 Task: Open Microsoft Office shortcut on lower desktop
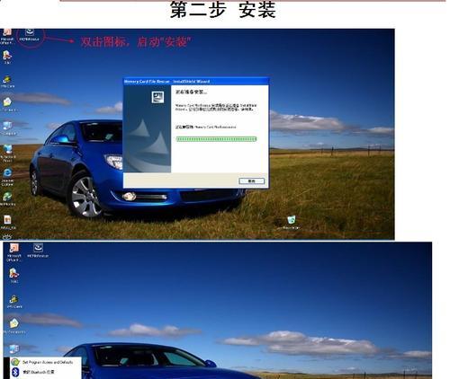(14, 252)
